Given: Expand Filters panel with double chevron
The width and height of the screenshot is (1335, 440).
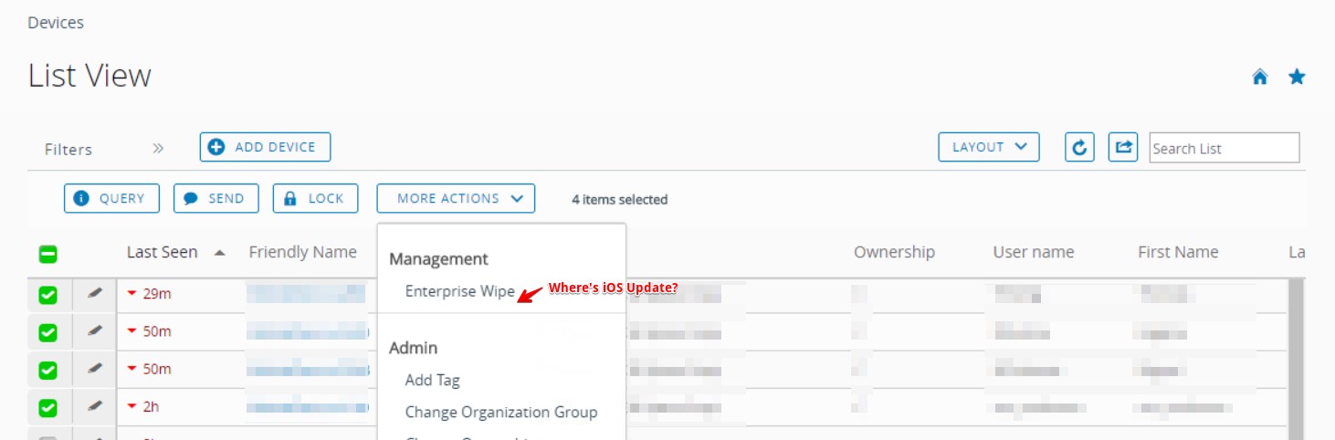Looking at the screenshot, I should (x=158, y=148).
